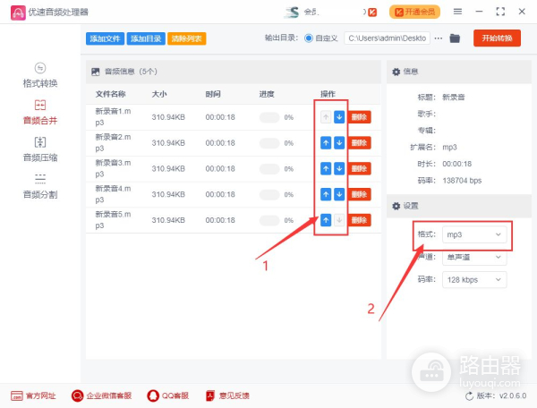
Task: Delete 新录音5.mp3 from the list
Action: 359,220
